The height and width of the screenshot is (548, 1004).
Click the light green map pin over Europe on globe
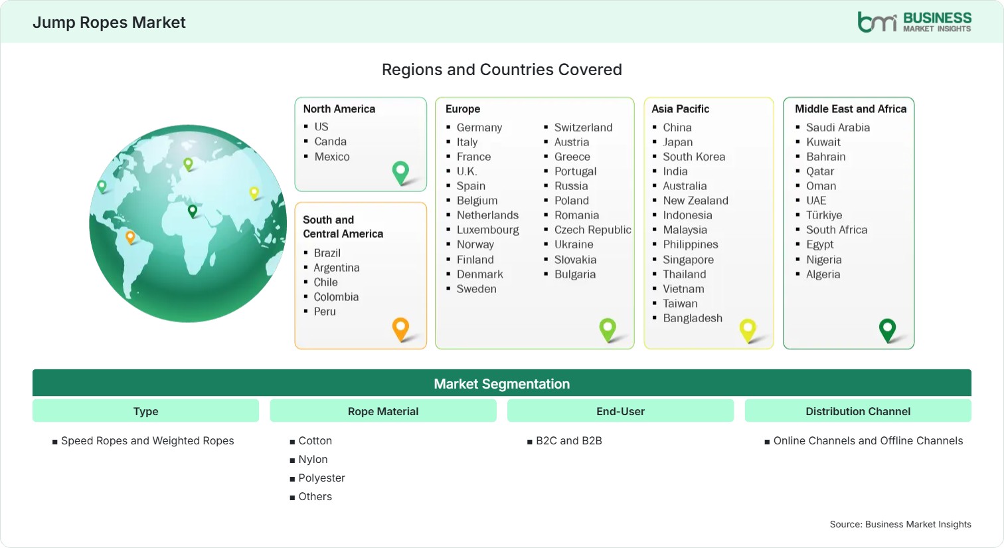coord(188,164)
